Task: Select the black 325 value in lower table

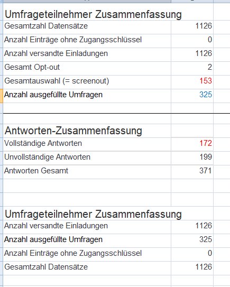Action: (192, 240)
